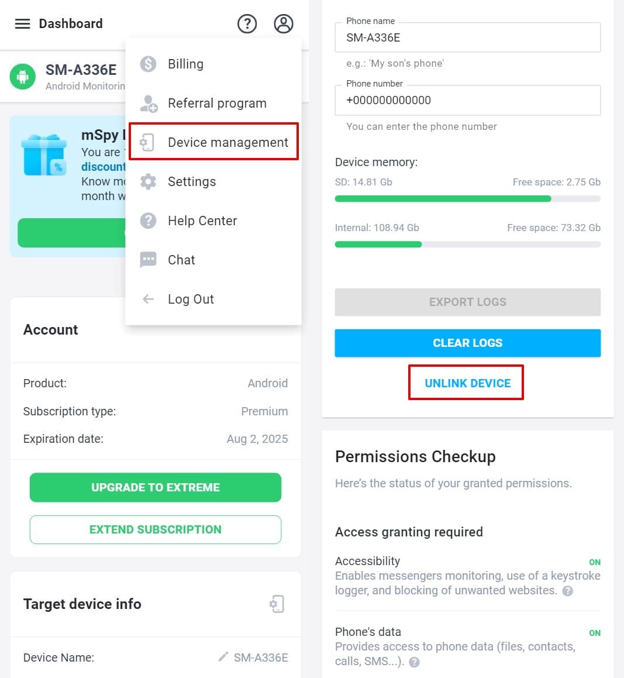Click the green Android device icon
624x678 pixels.
point(22,77)
